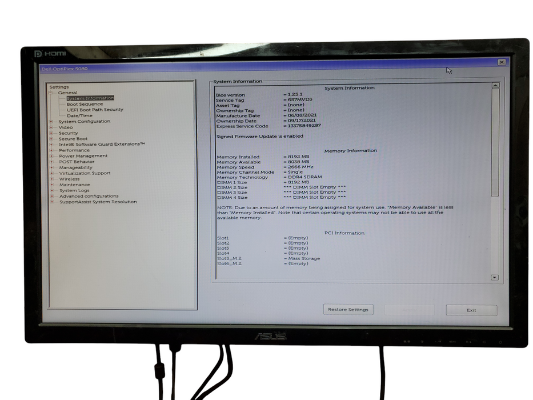Select the Performance label
The height and width of the screenshot is (400, 533).
tap(74, 150)
